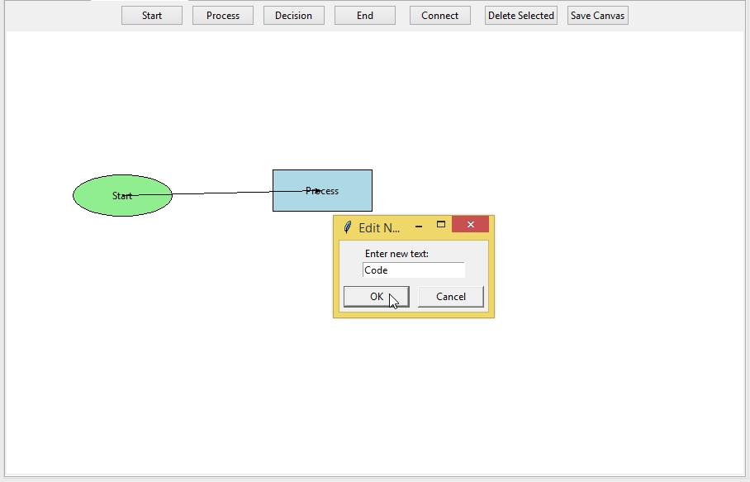Select the light blue Process rectangle
Viewport: 750px width, 482px height.
point(347,198)
